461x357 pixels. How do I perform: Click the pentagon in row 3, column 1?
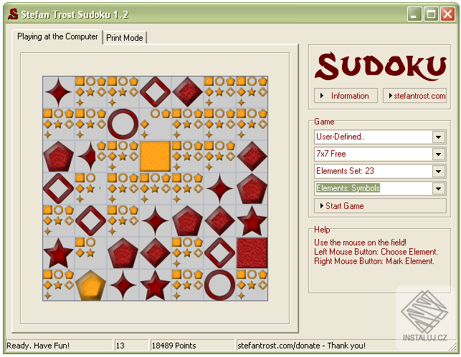click(59, 157)
